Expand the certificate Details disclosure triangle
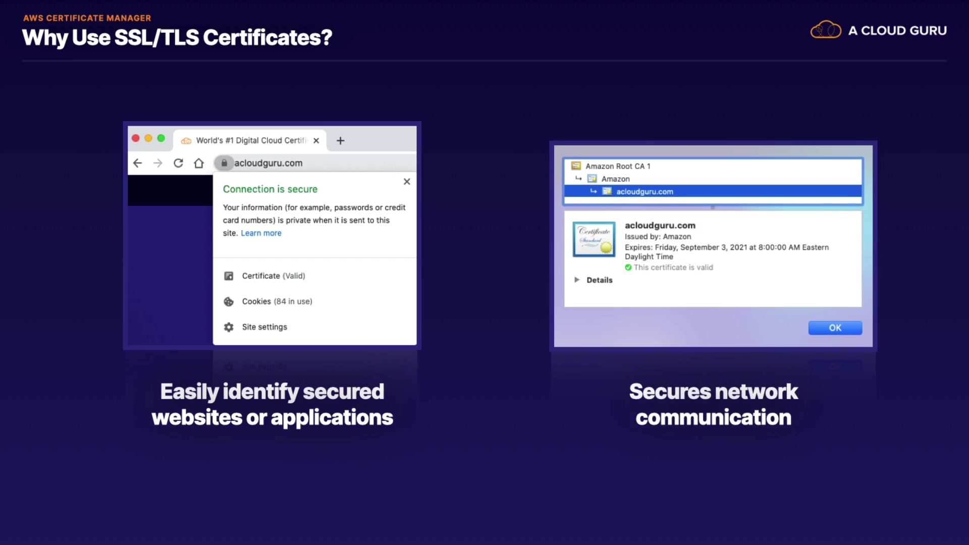Screen dimensions: 969x545 577,280
